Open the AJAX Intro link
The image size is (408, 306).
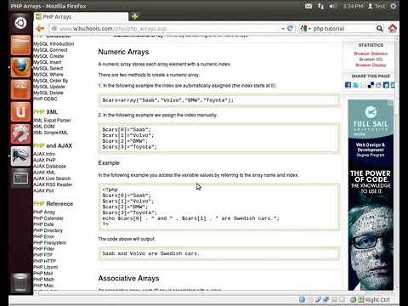tap(44, 154)
